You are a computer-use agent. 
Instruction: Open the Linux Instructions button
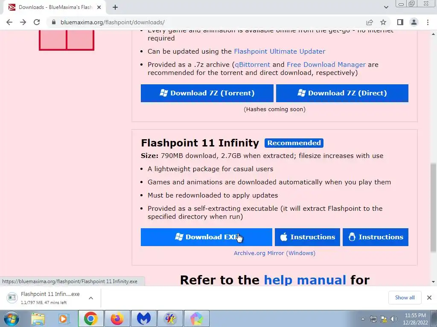click(376, 237)
